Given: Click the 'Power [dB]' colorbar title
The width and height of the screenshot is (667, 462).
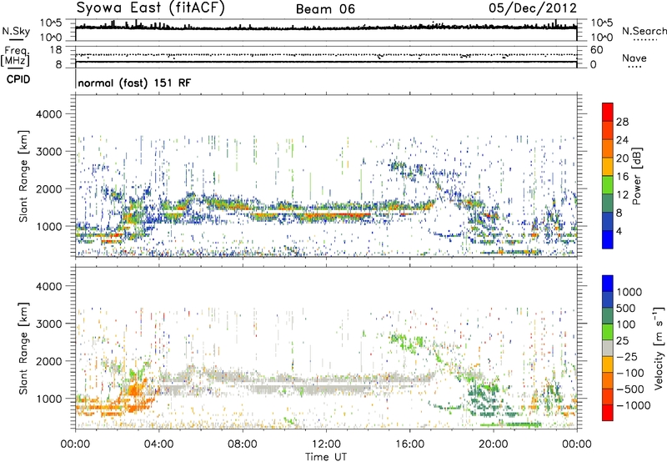Looking at the screenshot, I should 636,176.
